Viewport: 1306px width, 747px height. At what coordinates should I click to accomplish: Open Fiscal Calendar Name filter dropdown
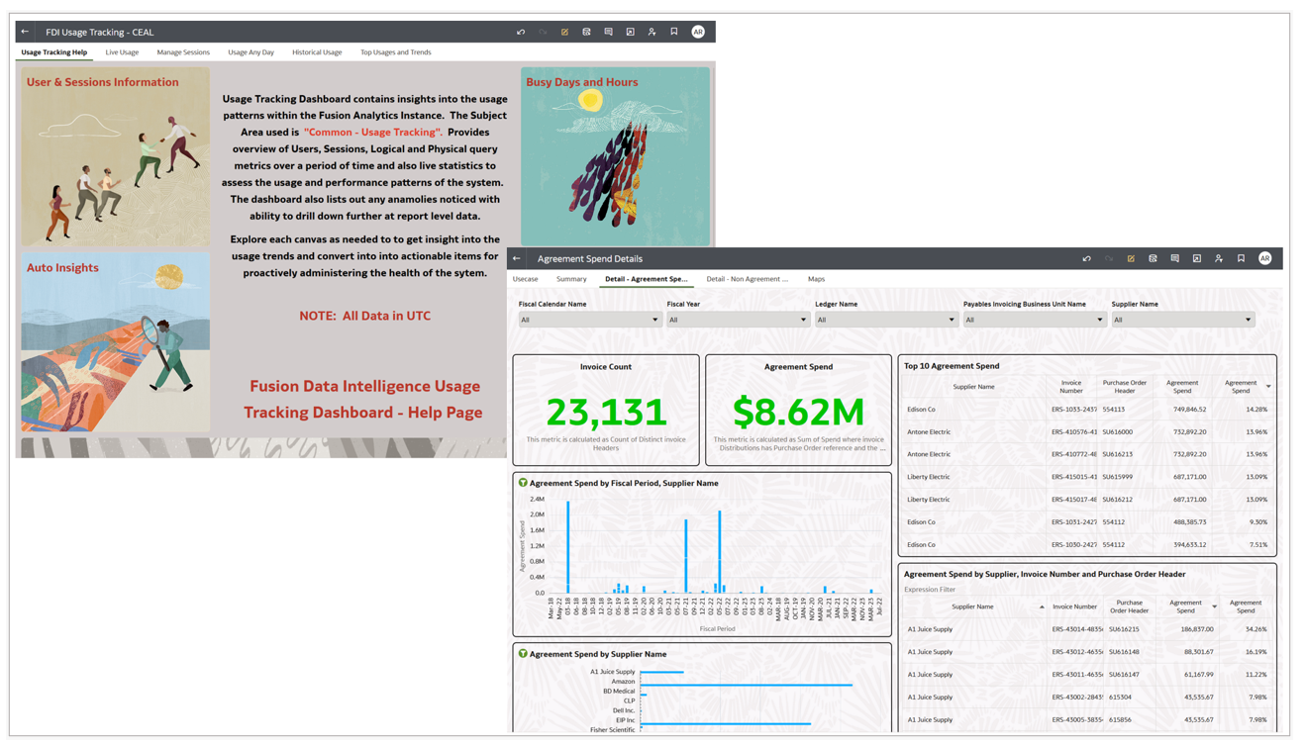(x=589, y=320)
